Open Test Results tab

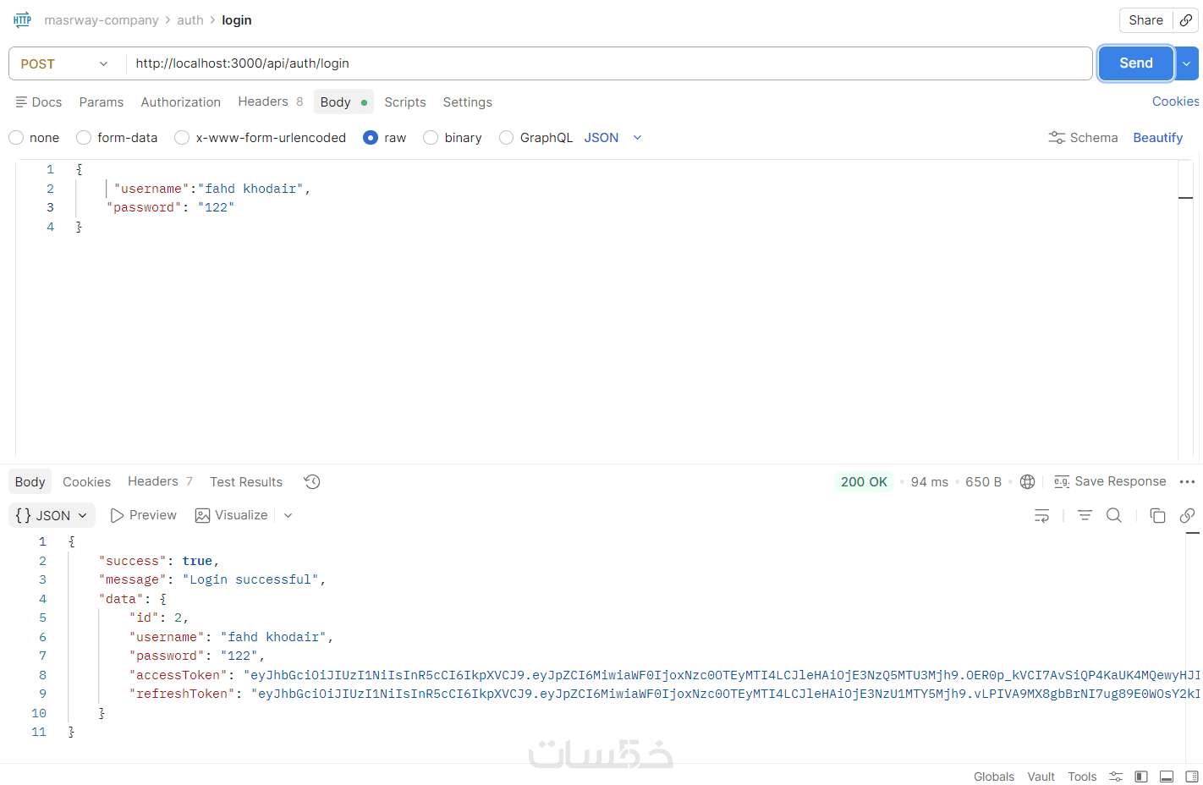click(x=246, y=482)
